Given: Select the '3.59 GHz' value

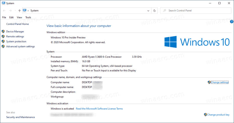Looking at the screenshot, I should coord(137,57).
